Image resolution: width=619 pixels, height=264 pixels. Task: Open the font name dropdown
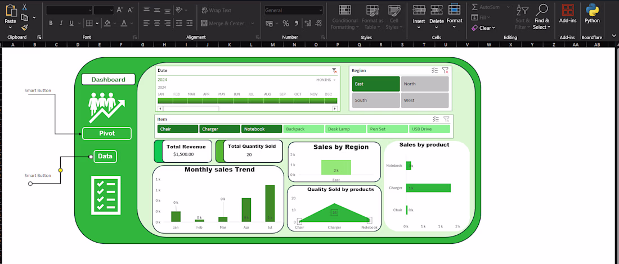(x=91, y=10)
